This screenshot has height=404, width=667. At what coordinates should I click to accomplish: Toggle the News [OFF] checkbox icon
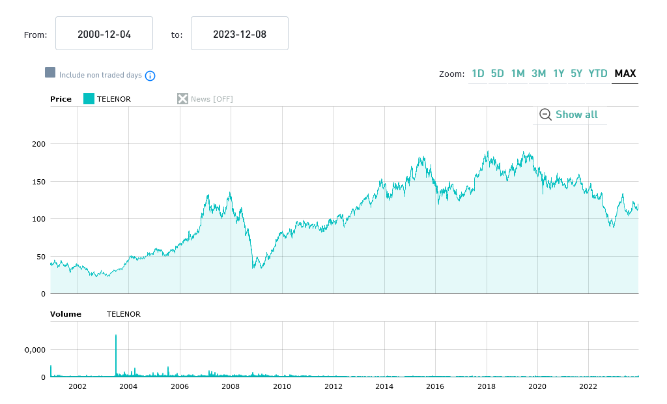click(x=183, y=99)
